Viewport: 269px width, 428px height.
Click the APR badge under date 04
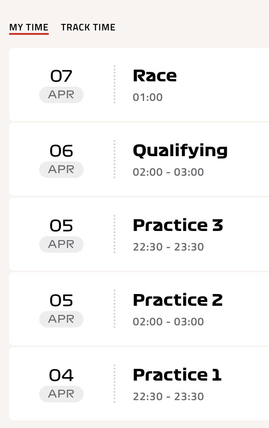point(61,394)
